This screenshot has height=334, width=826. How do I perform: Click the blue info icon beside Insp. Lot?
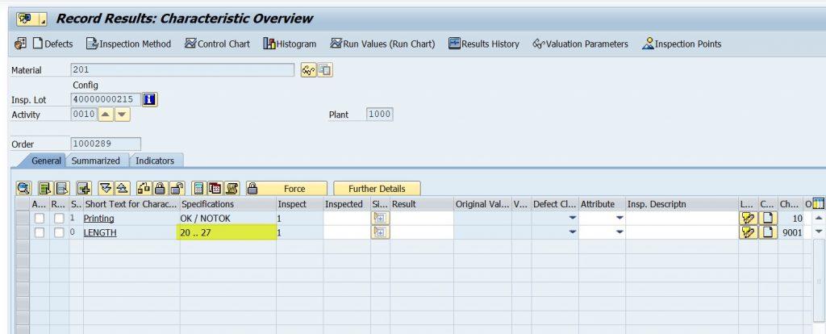[x=150, y=99]
